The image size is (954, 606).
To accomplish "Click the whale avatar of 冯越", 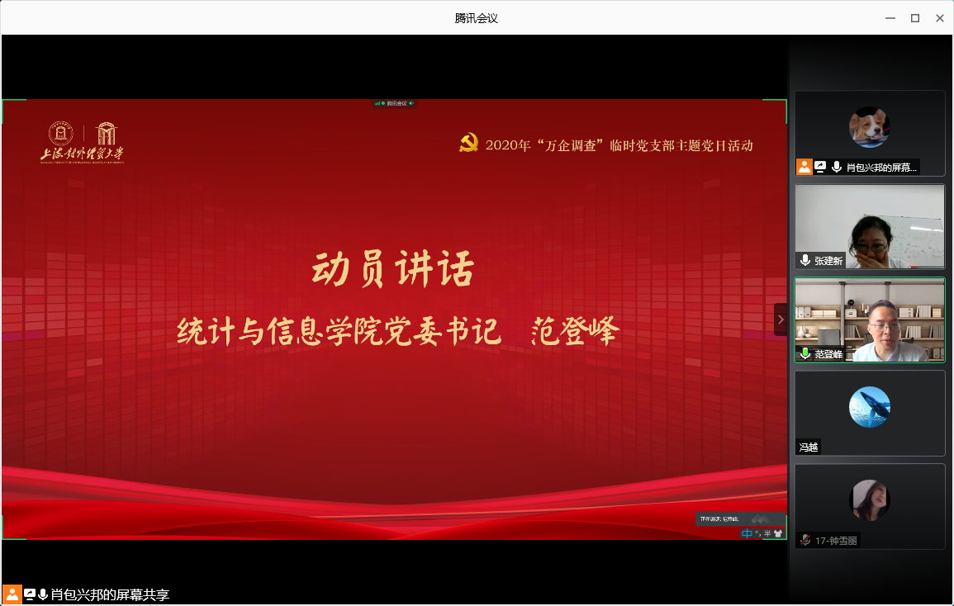I will [x=870, y=406].
